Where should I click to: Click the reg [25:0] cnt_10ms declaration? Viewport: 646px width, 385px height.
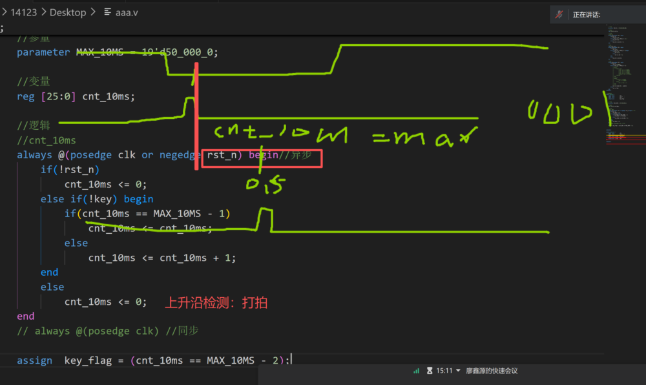click(76, 96)
